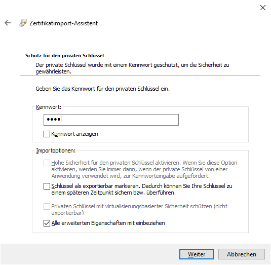The width and height of the screenshot is (271, 265).
Task: Click the heading Schutz für den privaten Schlüssel
Action: tap(64, 56)
